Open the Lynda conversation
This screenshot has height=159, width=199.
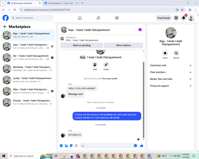tap(28, 80)
